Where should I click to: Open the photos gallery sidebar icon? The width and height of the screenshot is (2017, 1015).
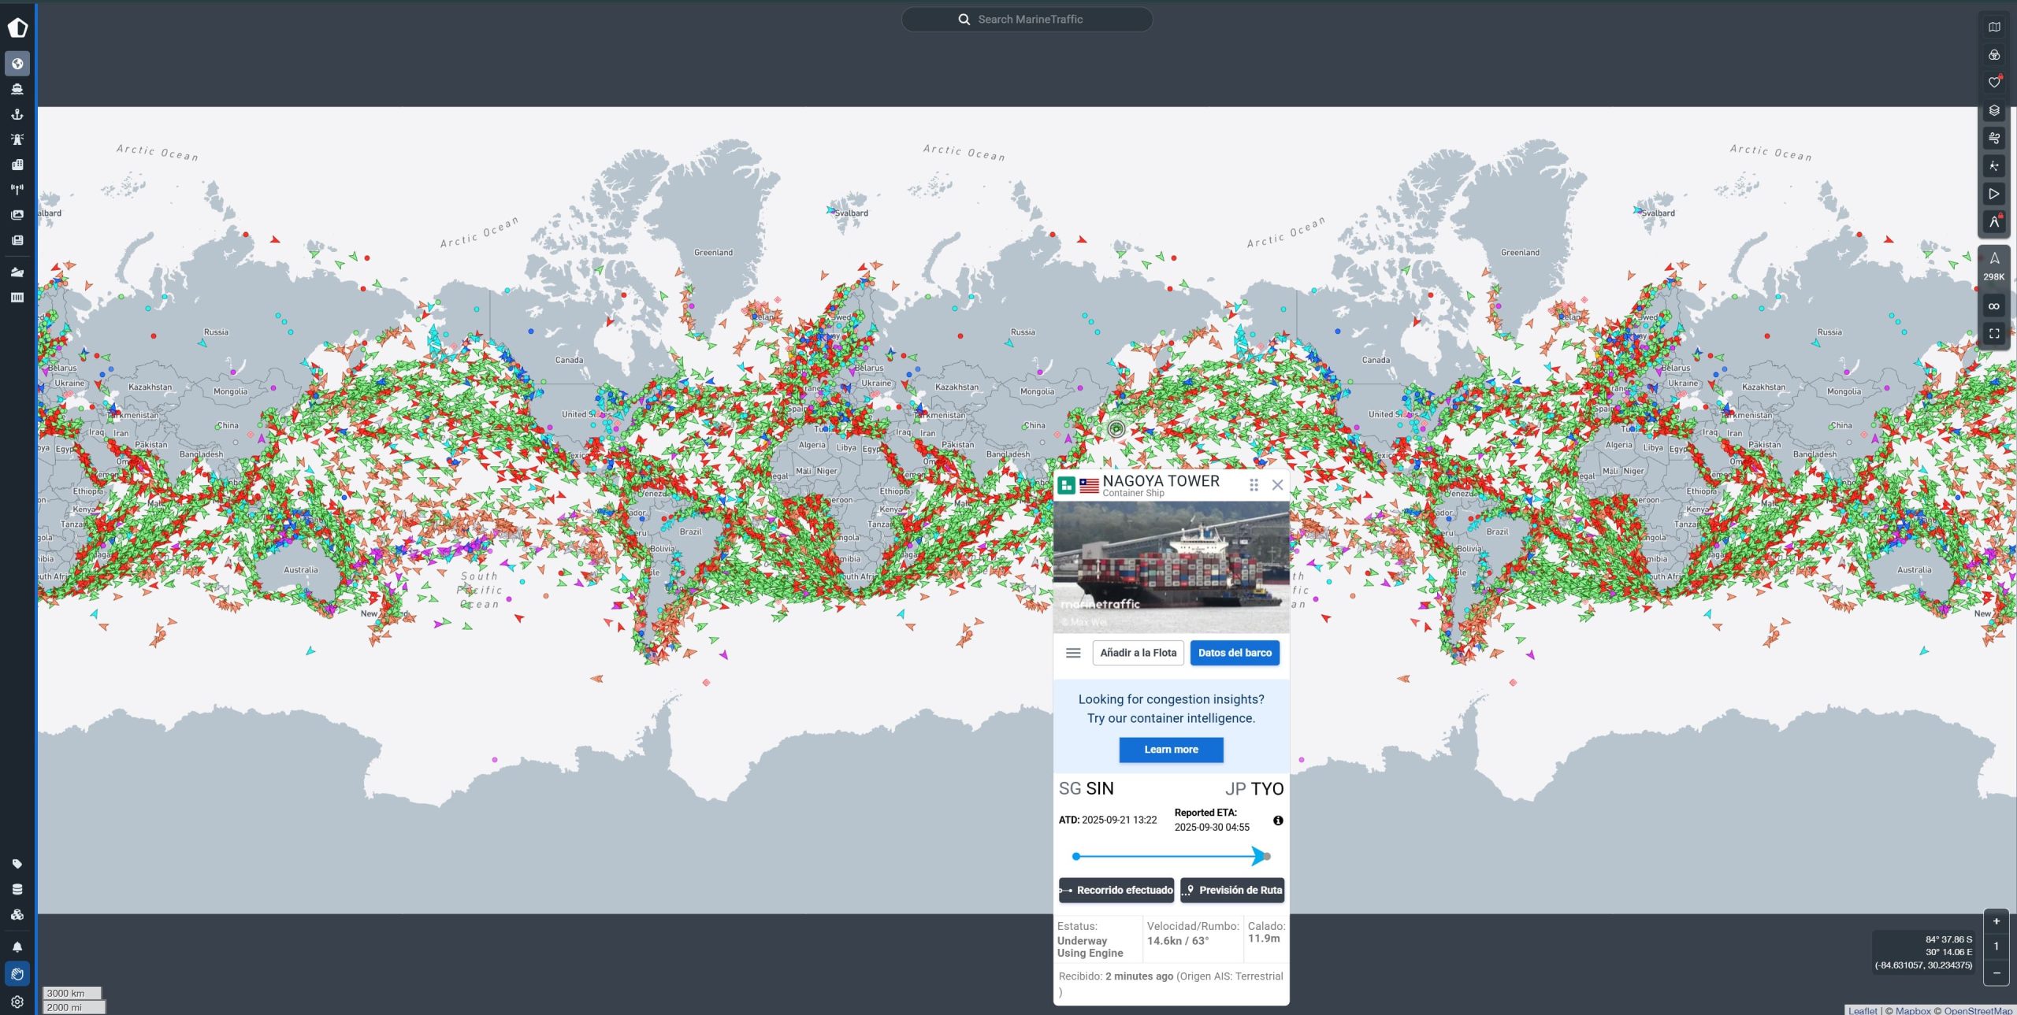tap(17, 215)
